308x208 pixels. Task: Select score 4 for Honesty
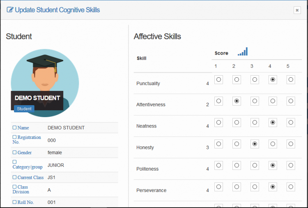tap(273, 144)
